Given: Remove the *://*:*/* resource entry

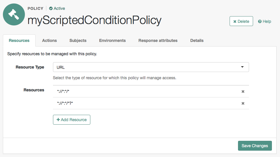Looking at the screenshot, I should [x=243, y=92].
